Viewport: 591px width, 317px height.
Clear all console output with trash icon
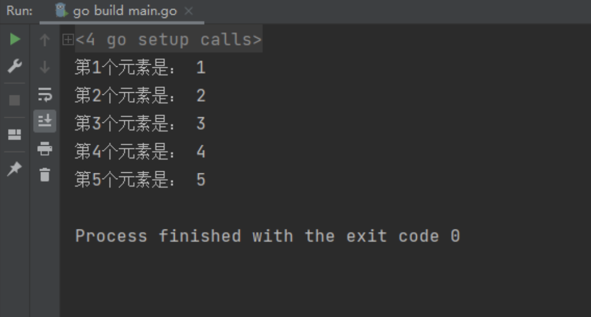[45, 175]
